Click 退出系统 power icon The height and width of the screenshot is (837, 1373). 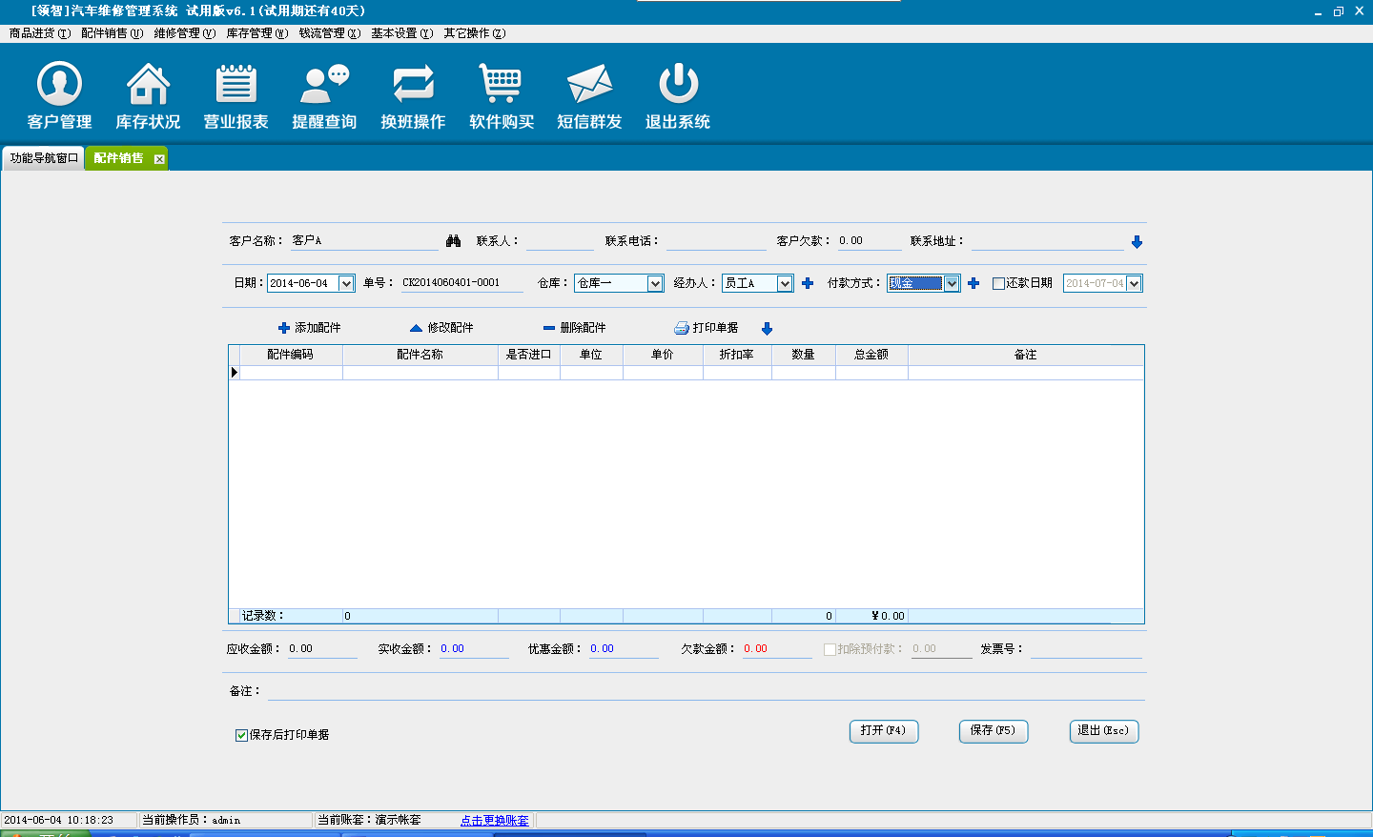678,85
